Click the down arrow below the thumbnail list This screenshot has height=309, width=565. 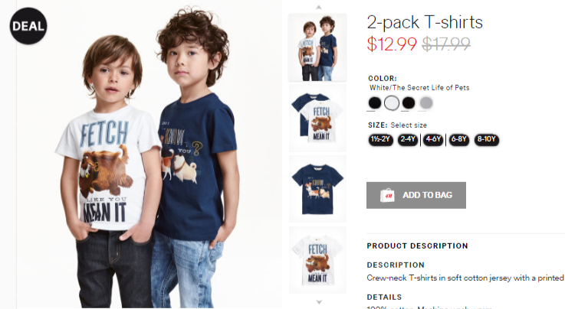319,302
